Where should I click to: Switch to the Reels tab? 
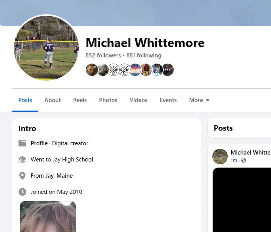pos(80,100)
